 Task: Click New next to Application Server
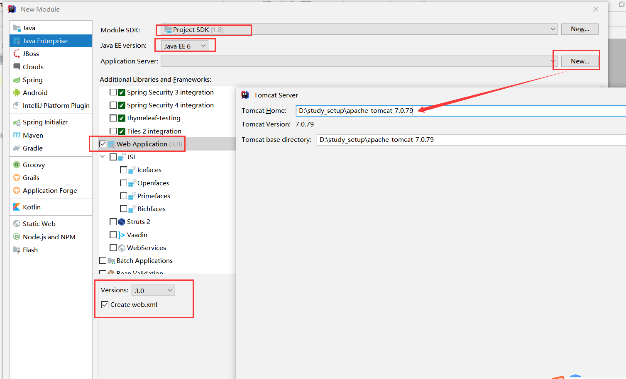(x=580, y=61)
